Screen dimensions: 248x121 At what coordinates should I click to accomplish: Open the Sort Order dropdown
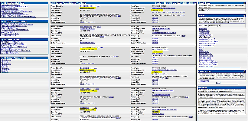pyautogui.click(x=216, y=25)
